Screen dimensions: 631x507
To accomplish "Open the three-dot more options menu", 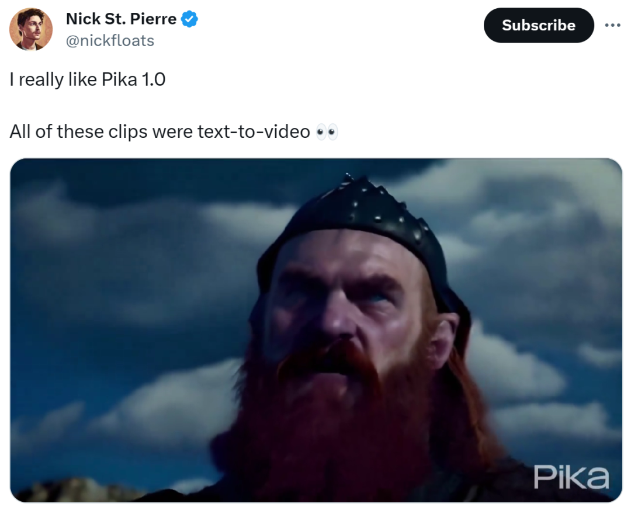I will point(612,25).
